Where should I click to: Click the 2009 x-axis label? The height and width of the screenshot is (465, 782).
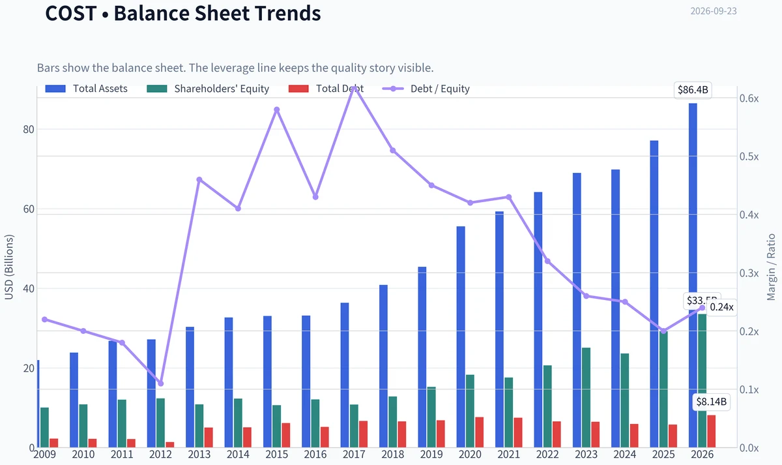[x=44, y=454]
